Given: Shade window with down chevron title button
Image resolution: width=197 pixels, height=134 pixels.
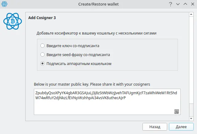Looking at the screenshot, I should (x=178, y=4).
